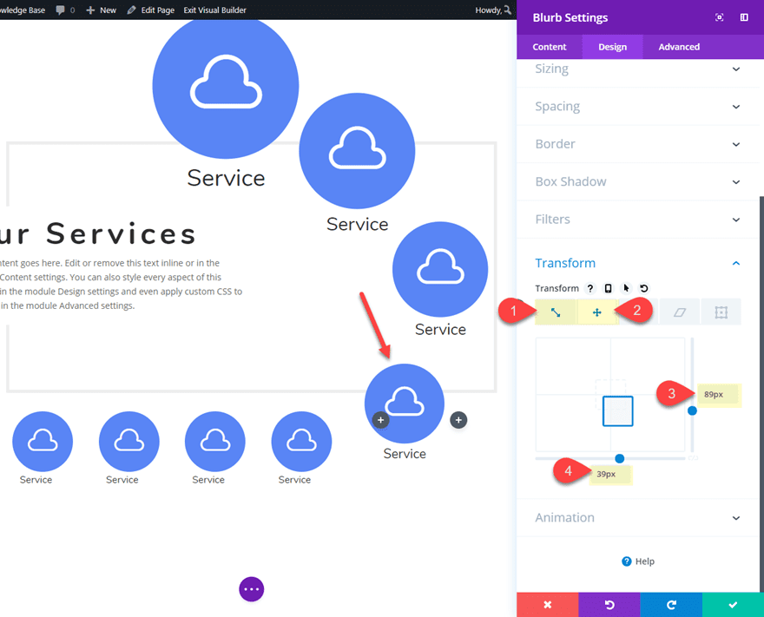
Task: Click the responsive phone icon next to Transform
Action: (x=610, y=287)
